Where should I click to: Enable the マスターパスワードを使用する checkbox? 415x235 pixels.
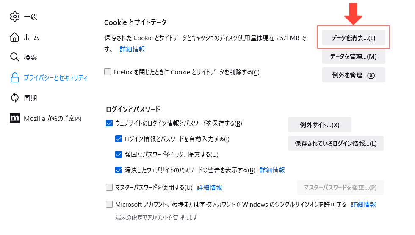pos(109,187)
